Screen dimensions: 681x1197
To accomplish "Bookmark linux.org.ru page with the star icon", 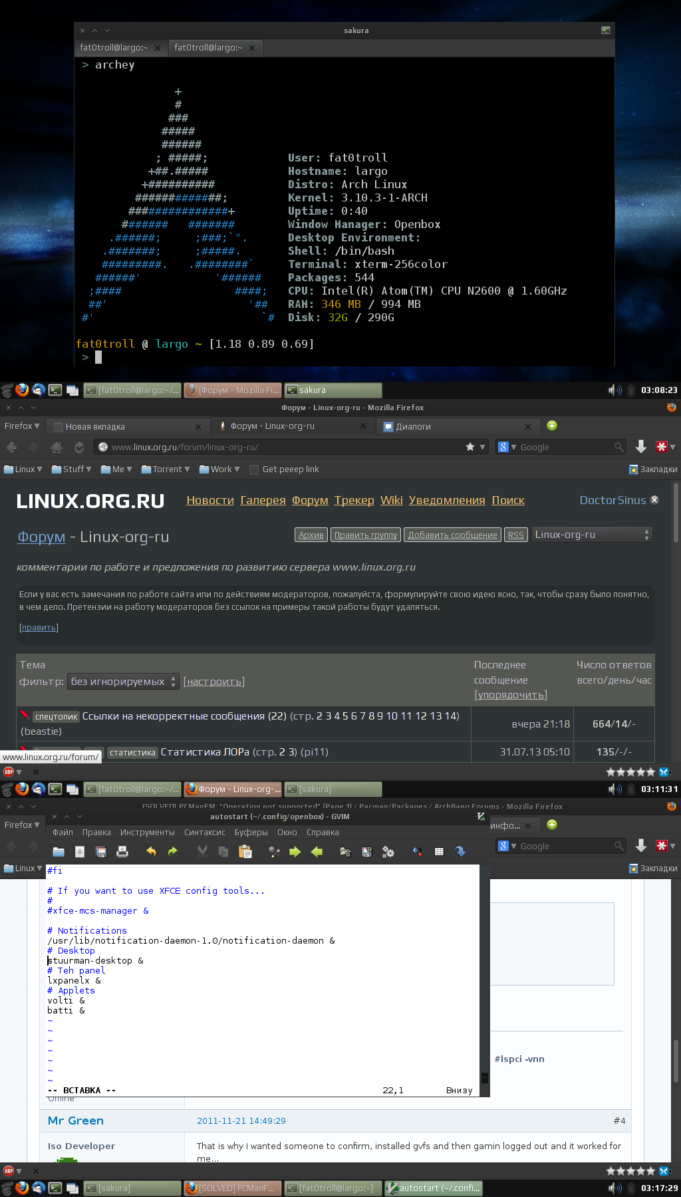I will [x=470, y=447].
